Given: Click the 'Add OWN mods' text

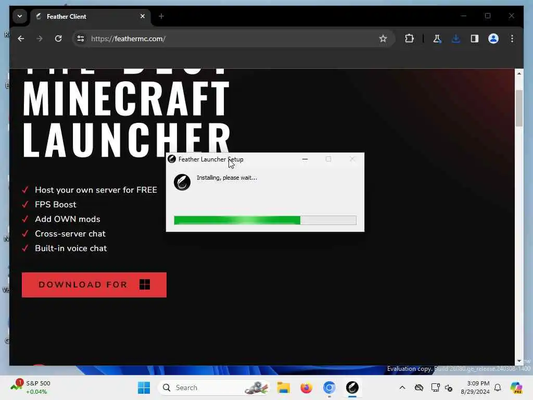Looking at the screenshot, I should pos(67,219).
